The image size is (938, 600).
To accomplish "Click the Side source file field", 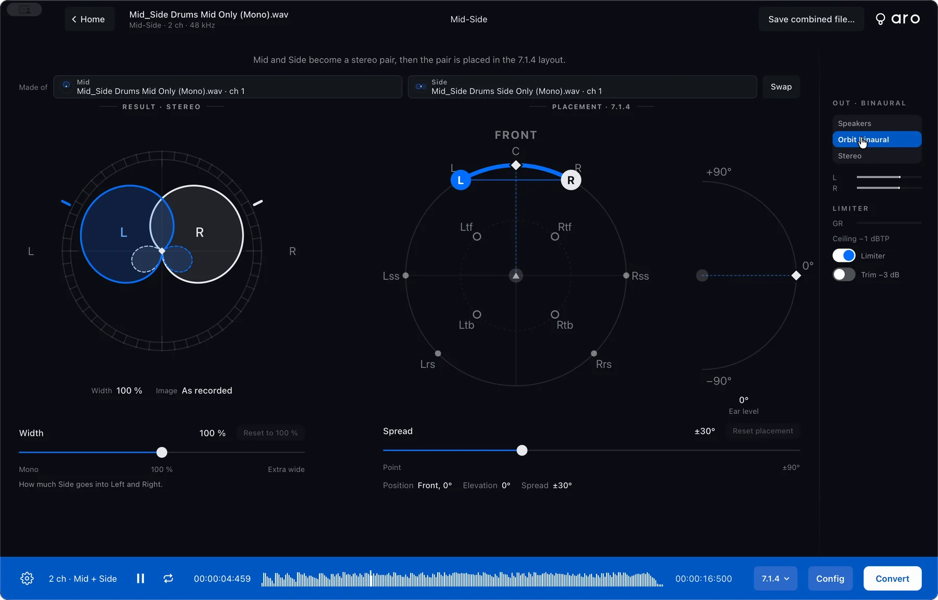I will pyautogui.click(x=582, y=87).
